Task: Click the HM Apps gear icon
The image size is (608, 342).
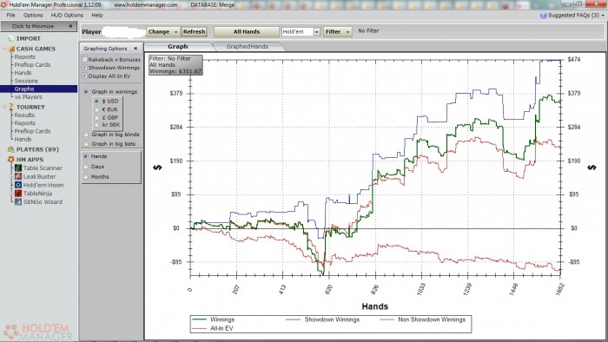Action: point(10,159)
